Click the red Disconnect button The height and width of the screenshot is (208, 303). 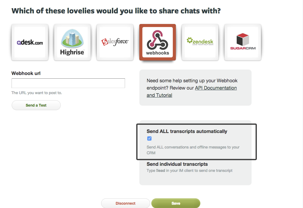coord(126,203)
